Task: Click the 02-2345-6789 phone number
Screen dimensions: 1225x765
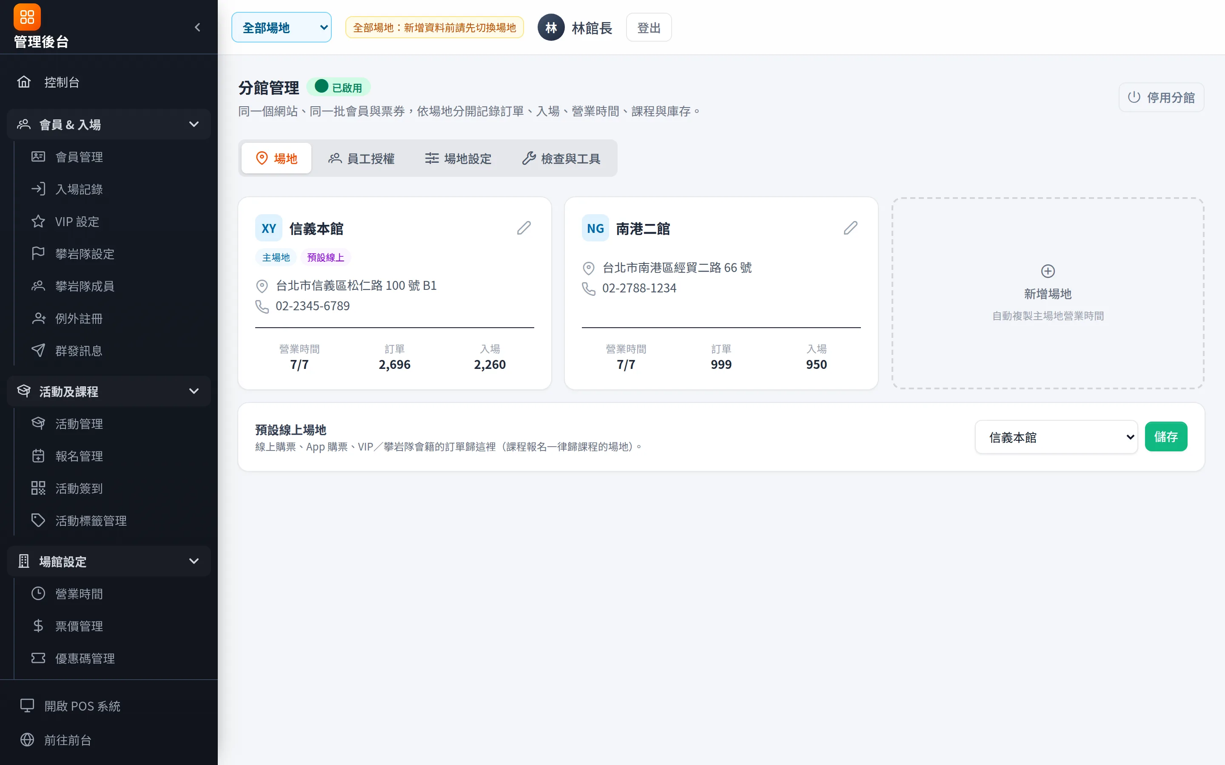Action: click(312, 306)
